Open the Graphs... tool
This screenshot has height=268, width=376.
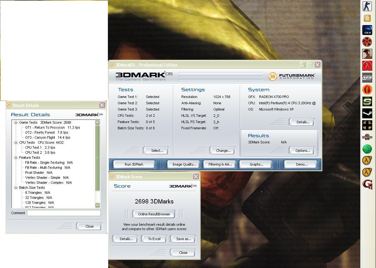pos(256,164)
